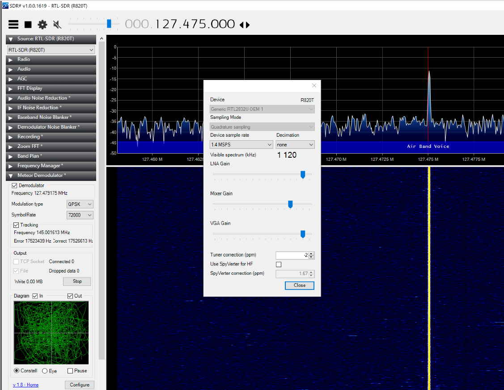Click the constellation diagram display
The width and height of the screenshot is (504, 390).
click(x=51, y=332)
